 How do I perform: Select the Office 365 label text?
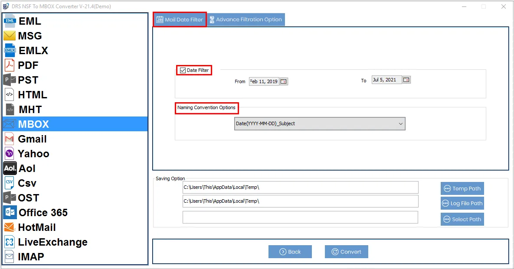tap(43, 212)
